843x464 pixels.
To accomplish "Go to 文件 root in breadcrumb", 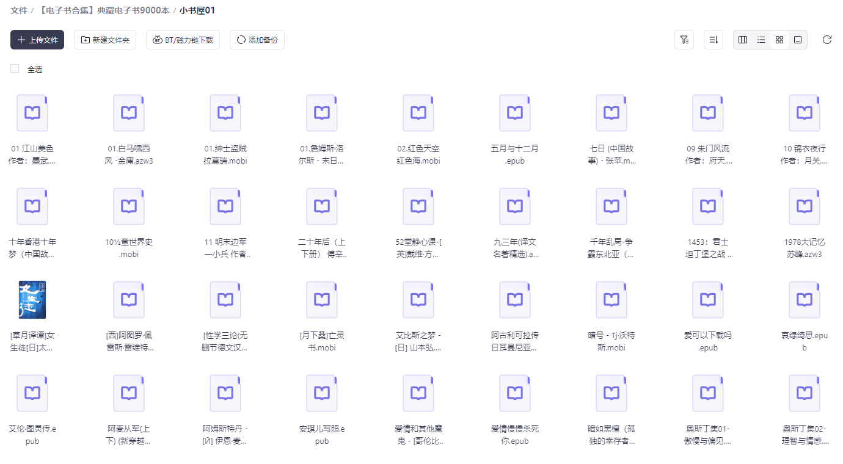I will (19, 10).
